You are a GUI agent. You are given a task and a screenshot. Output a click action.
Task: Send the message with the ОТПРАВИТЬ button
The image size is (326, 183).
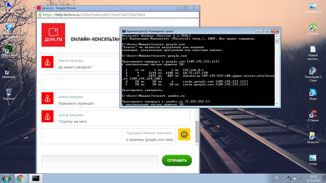(177, 160)
